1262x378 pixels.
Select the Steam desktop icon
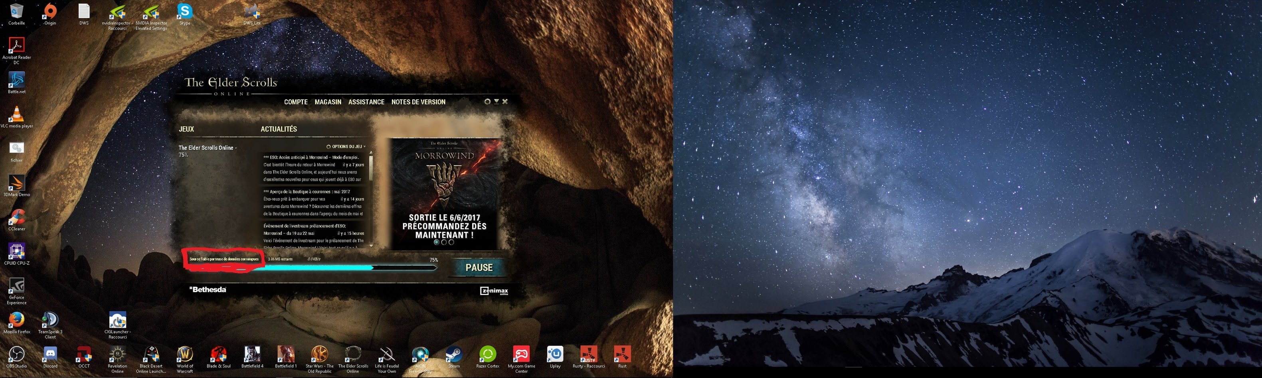454,357
